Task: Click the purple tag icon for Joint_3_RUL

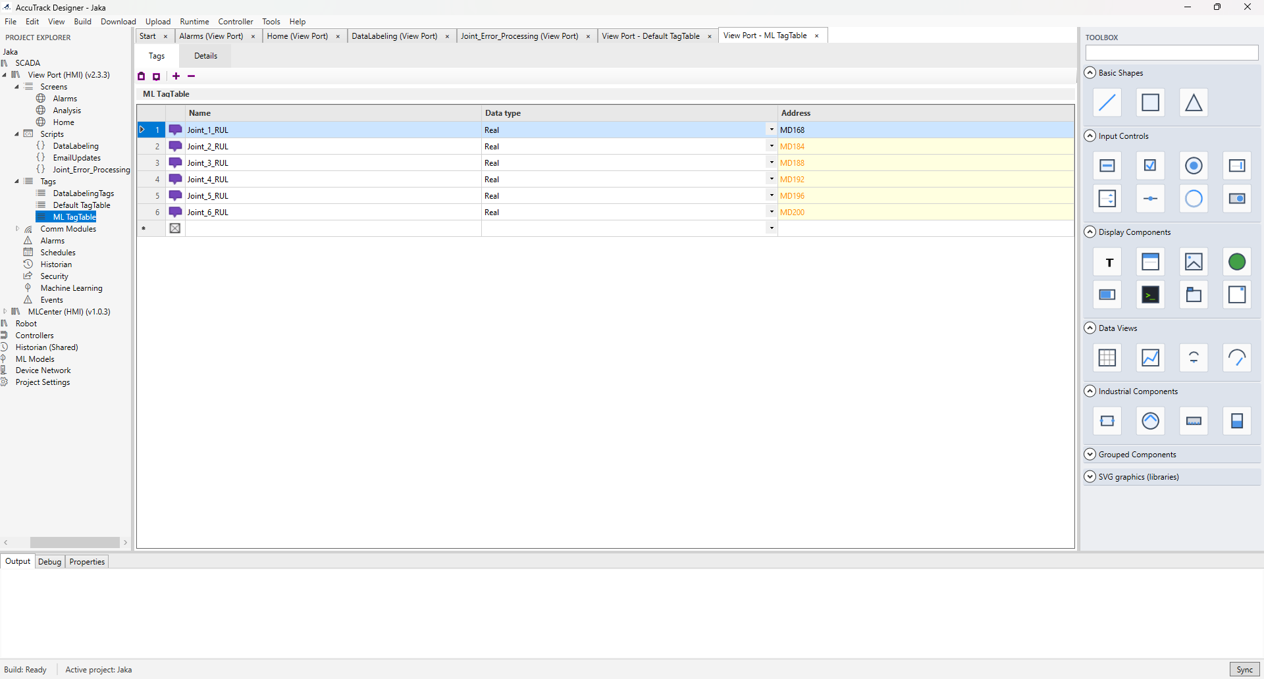Action: pyautogui.click(x=175, y=163)
